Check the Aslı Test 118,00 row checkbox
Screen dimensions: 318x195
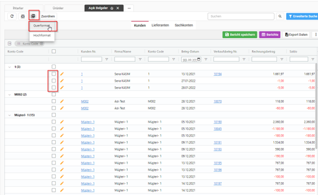pos(54,101)
